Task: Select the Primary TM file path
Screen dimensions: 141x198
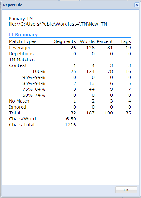Action: point(58,24)
